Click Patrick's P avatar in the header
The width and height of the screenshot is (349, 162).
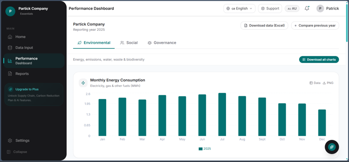pos(320,8)
